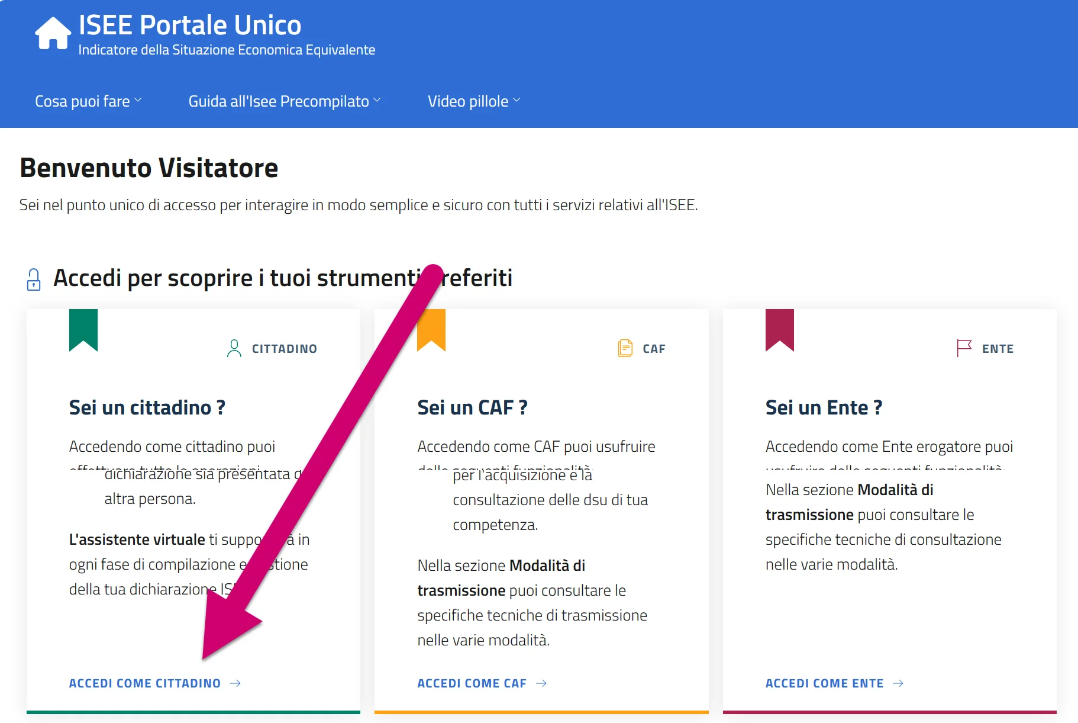Click the person icon next to CITTADINO

234,348
